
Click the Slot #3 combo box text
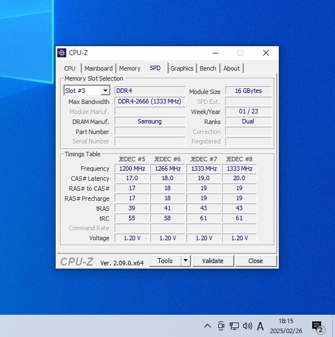coord(82,91)
